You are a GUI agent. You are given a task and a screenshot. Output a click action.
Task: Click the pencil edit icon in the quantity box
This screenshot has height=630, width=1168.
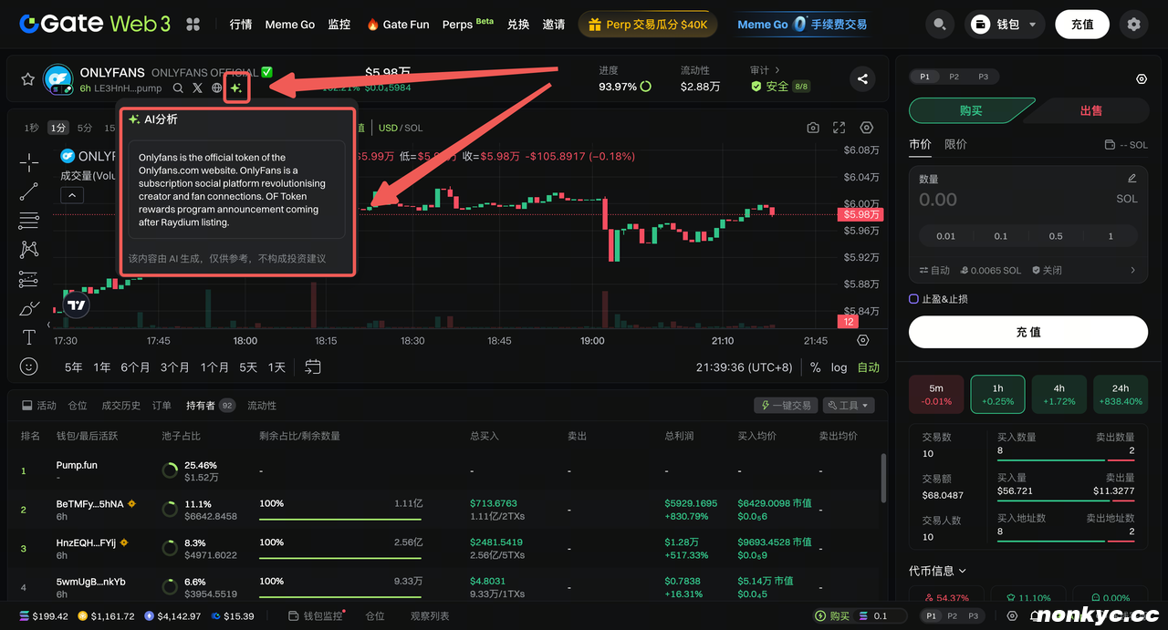pos(1132,179)
